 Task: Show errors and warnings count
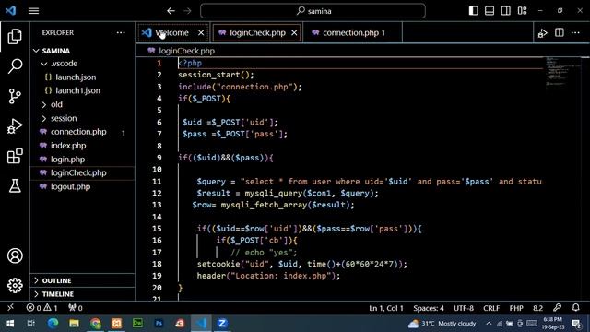pyautogui.click(x=41, y=308)
